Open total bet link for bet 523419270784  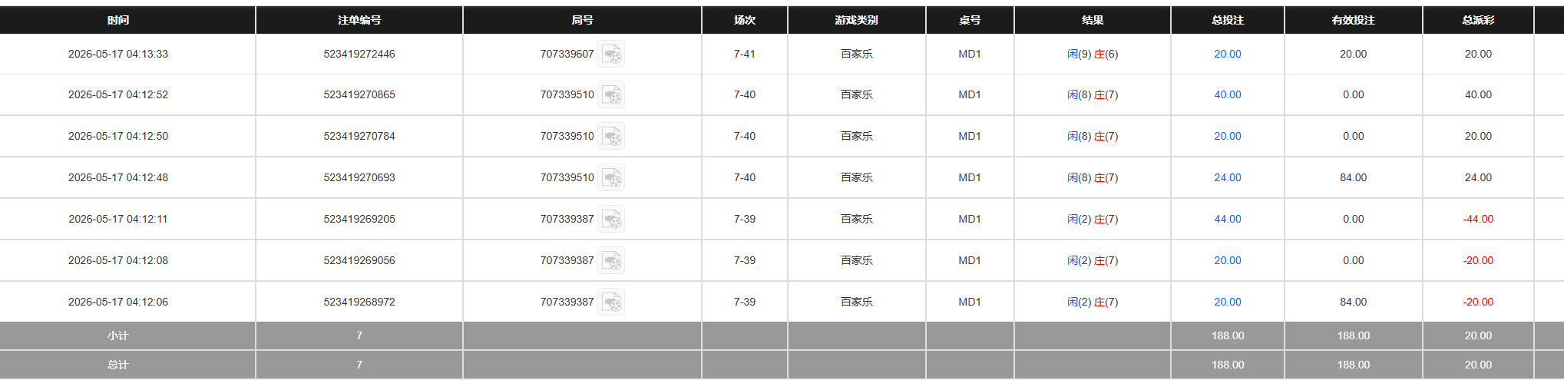1227,136
